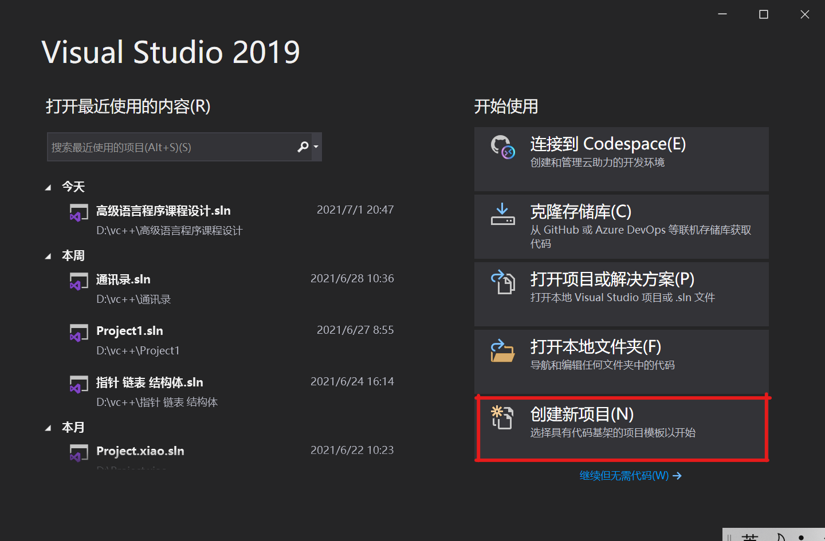The height and width of the screenshot is (541, 825).
Task: Click timestamp 2021/6/24 16:14
Action: click(x=352, y=382)
